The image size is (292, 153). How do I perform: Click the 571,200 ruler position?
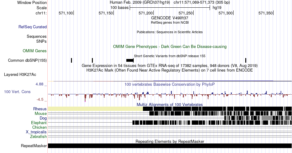tap(146, 13)
